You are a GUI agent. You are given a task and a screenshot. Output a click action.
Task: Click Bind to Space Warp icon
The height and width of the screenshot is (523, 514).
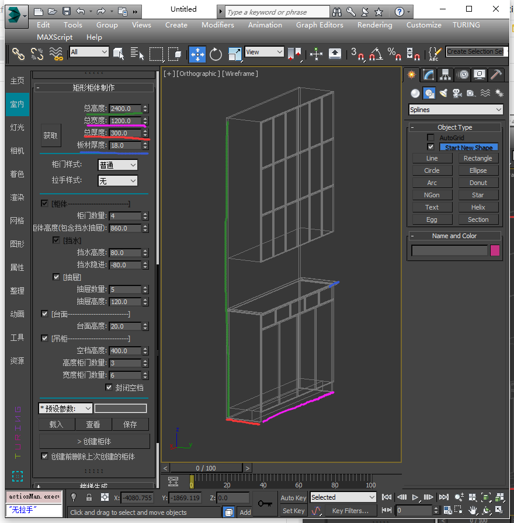tap(55, 54)
